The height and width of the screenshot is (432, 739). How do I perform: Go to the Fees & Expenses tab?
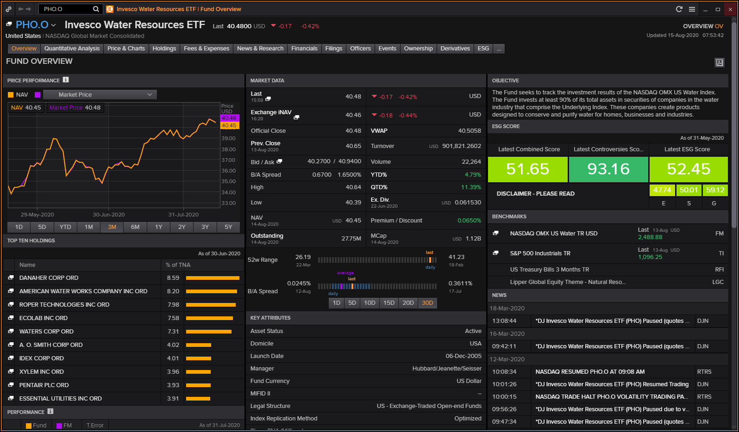click(x=207, y=48)
